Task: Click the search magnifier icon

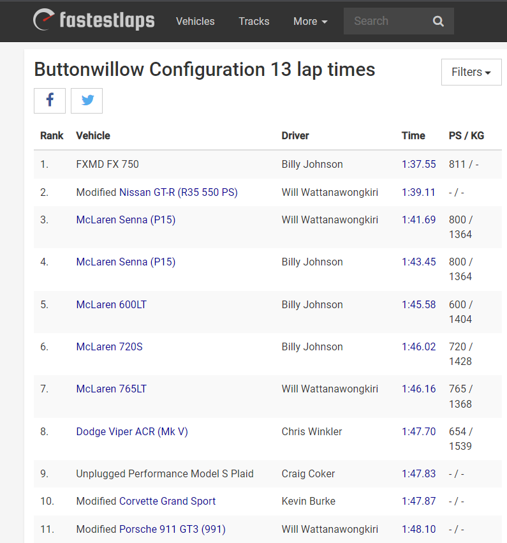Action: tap(438, 21)
